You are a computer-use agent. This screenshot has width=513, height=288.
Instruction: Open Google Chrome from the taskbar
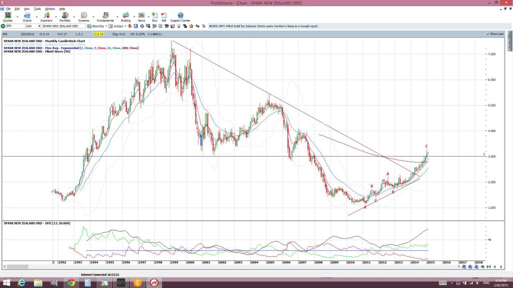[71, 283]
